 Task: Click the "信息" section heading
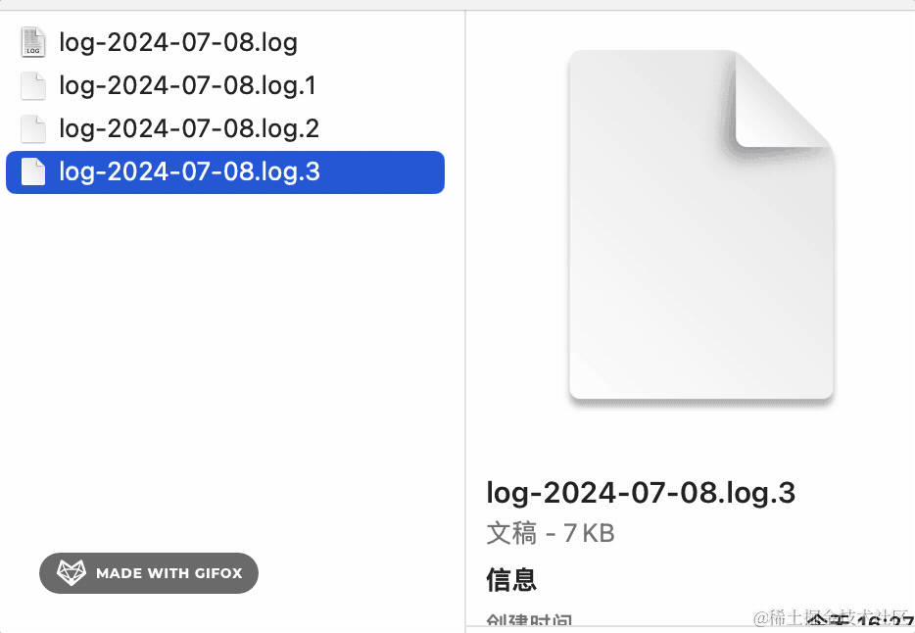coord(511,579)
